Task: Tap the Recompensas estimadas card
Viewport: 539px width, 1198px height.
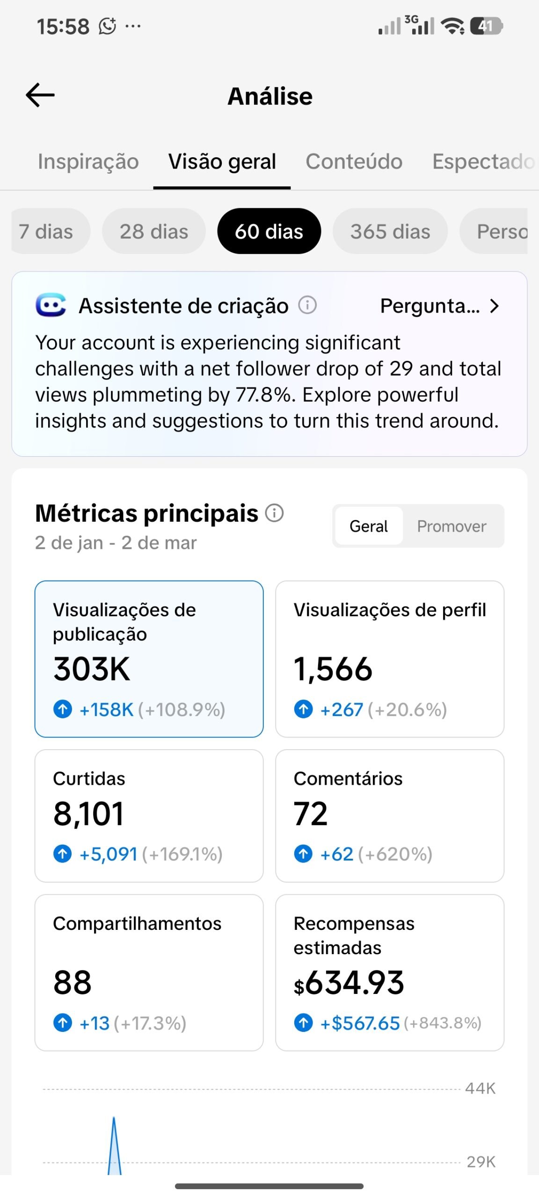Action: 390,972
